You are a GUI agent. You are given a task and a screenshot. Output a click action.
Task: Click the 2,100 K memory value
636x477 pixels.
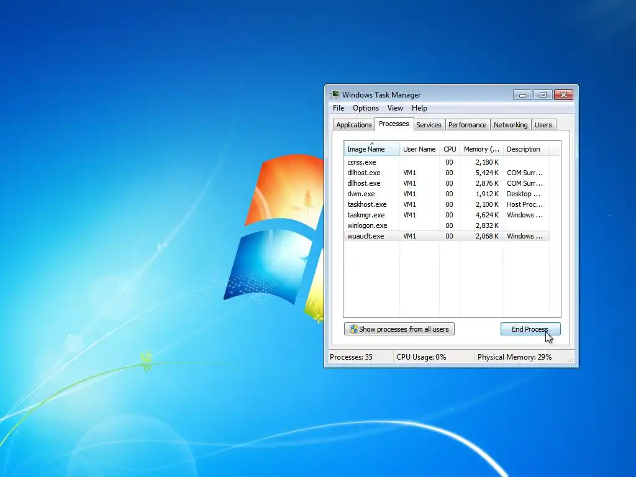pos(487,204)
